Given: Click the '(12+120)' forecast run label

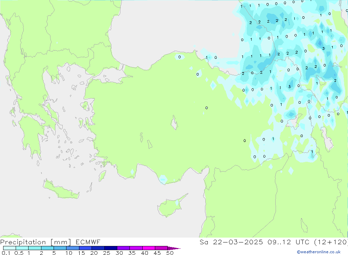Looking at the screenshot, I should (x=331, y=242).
